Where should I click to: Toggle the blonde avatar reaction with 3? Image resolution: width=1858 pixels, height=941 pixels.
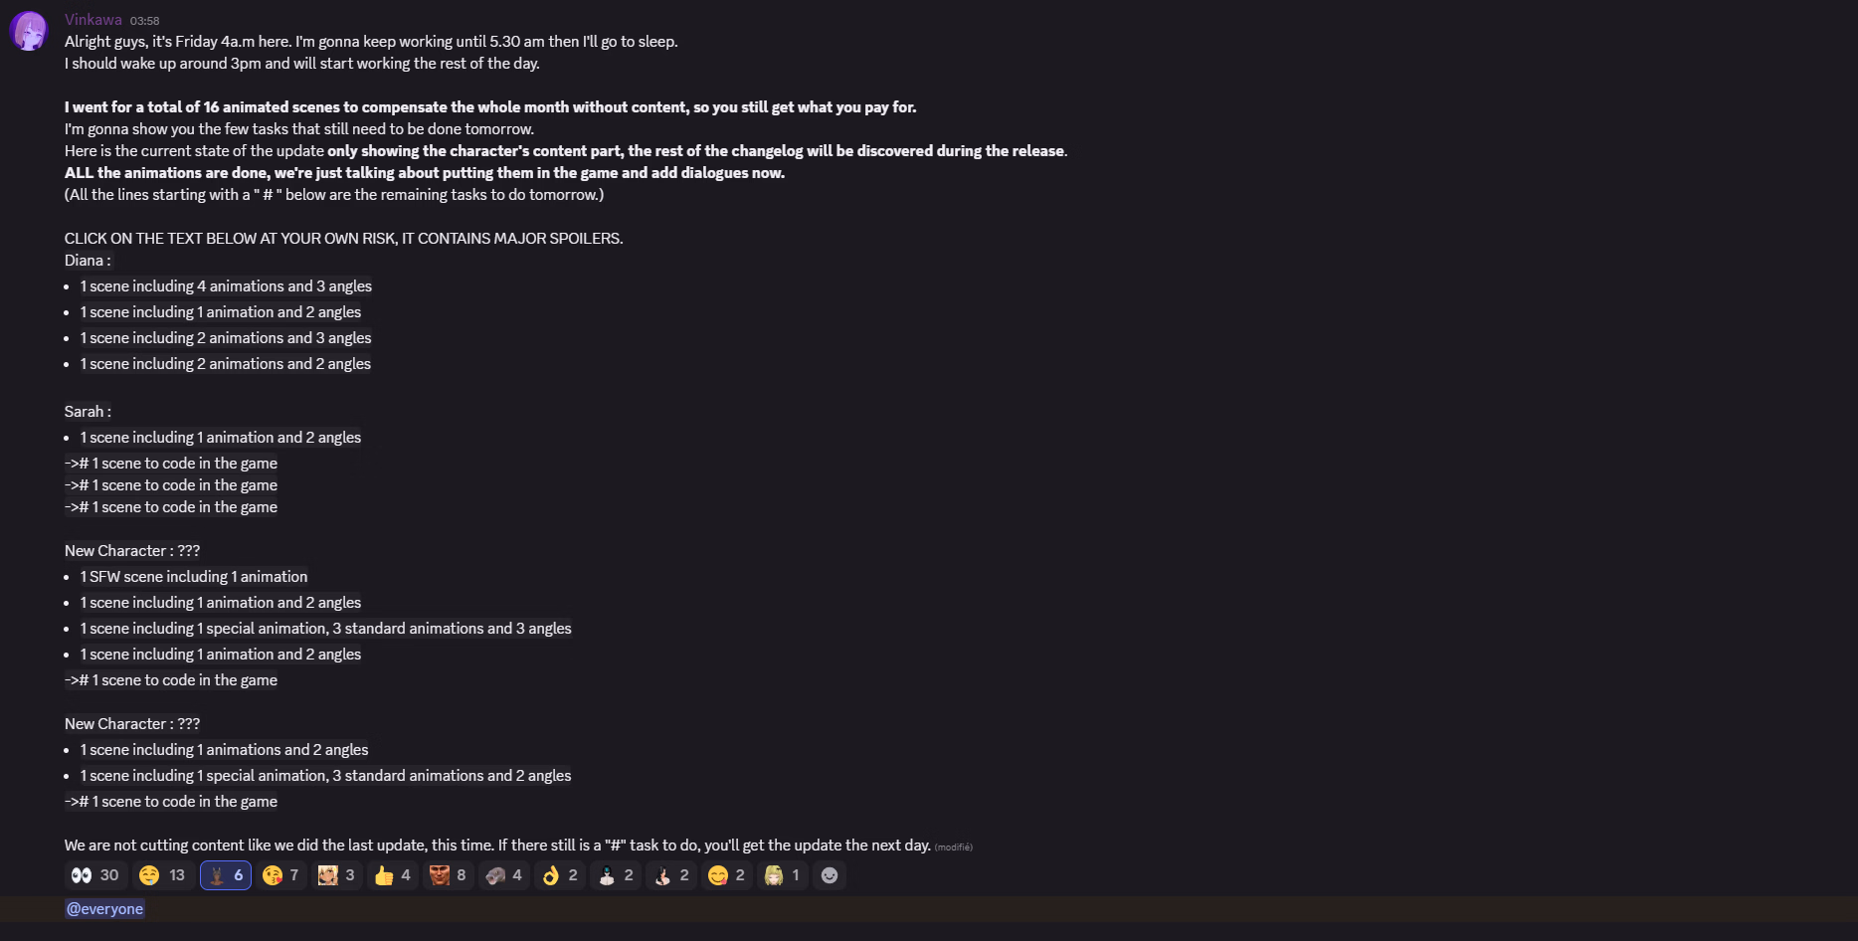337,875
